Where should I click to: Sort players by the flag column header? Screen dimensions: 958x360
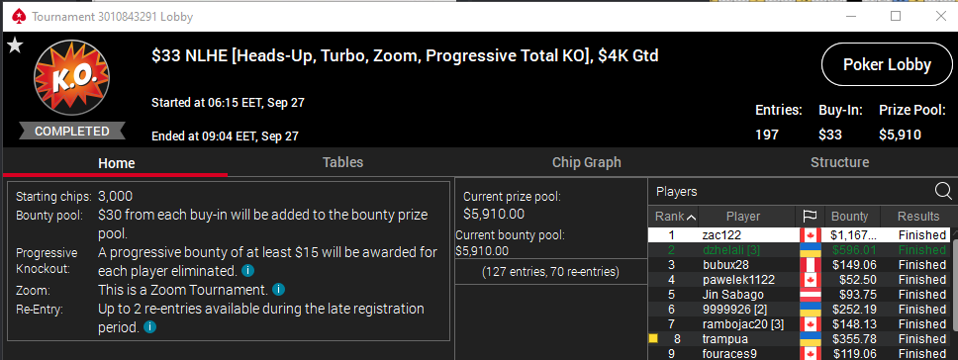tap(810, 216)
